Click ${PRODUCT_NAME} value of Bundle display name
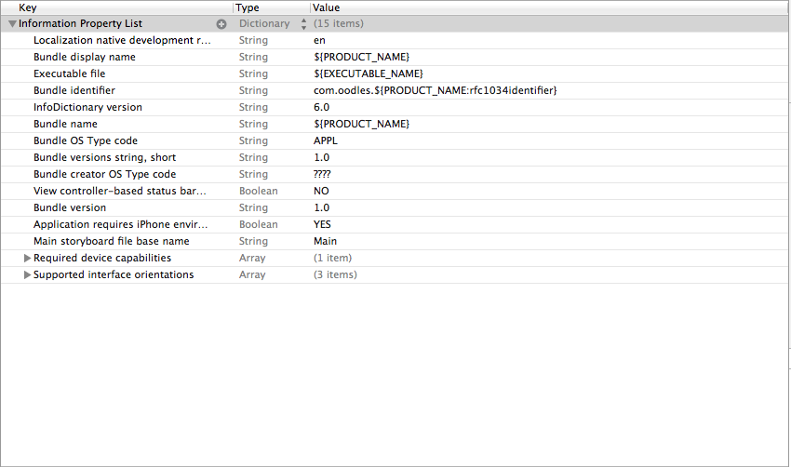 pos(362,57)
